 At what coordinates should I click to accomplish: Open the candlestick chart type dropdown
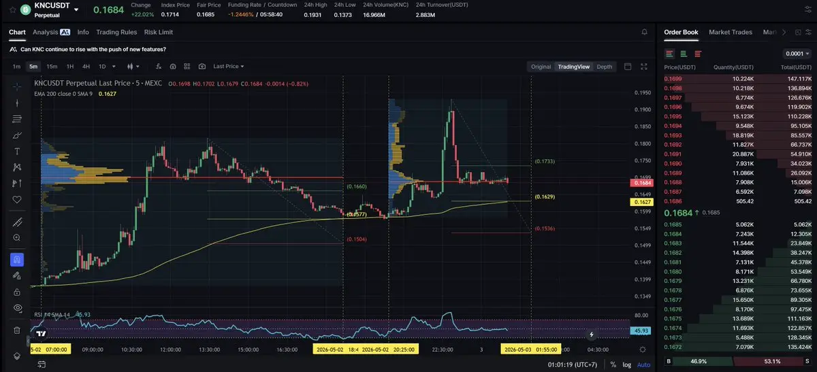pyautogui.click(x=133, y=67)
